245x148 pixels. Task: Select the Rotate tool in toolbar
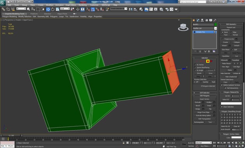[x=52, y=9]
